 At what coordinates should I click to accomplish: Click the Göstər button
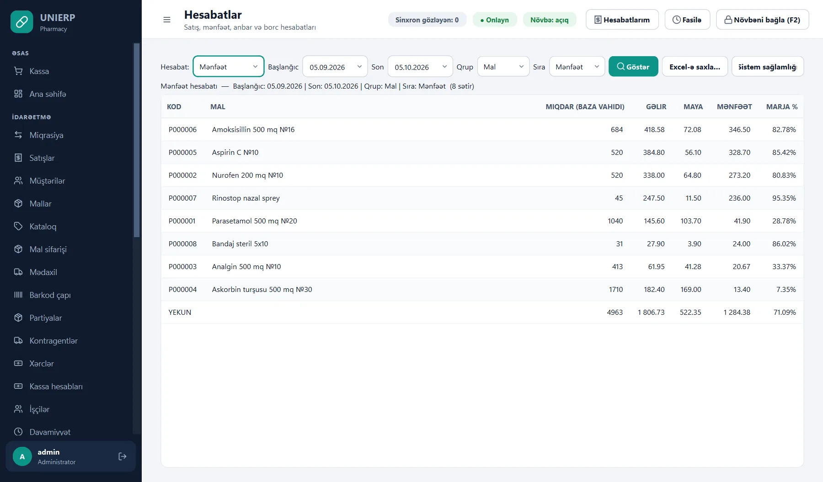pyautogui.click(x=633, y=67)
